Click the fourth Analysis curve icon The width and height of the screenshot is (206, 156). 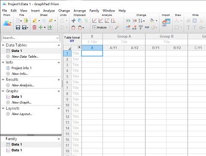(113, 21)
